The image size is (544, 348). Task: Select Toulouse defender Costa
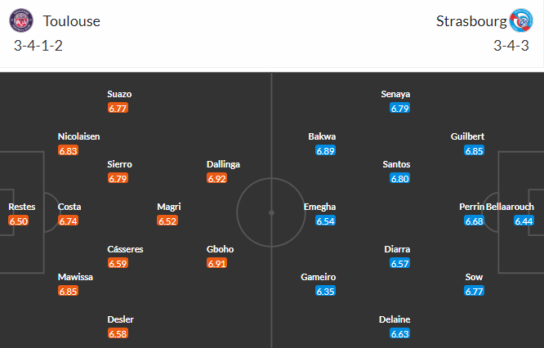(69, 207)
